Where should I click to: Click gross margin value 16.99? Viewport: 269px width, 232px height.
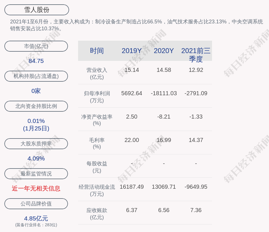164,140
